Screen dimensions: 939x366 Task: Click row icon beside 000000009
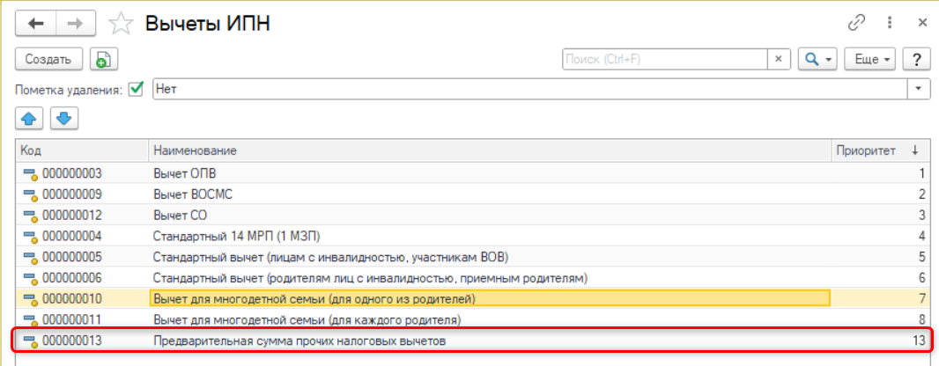click(x=31, y=195)
